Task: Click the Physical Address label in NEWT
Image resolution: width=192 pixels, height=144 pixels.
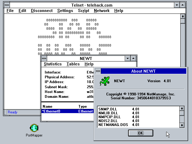Action: (60, 77)
